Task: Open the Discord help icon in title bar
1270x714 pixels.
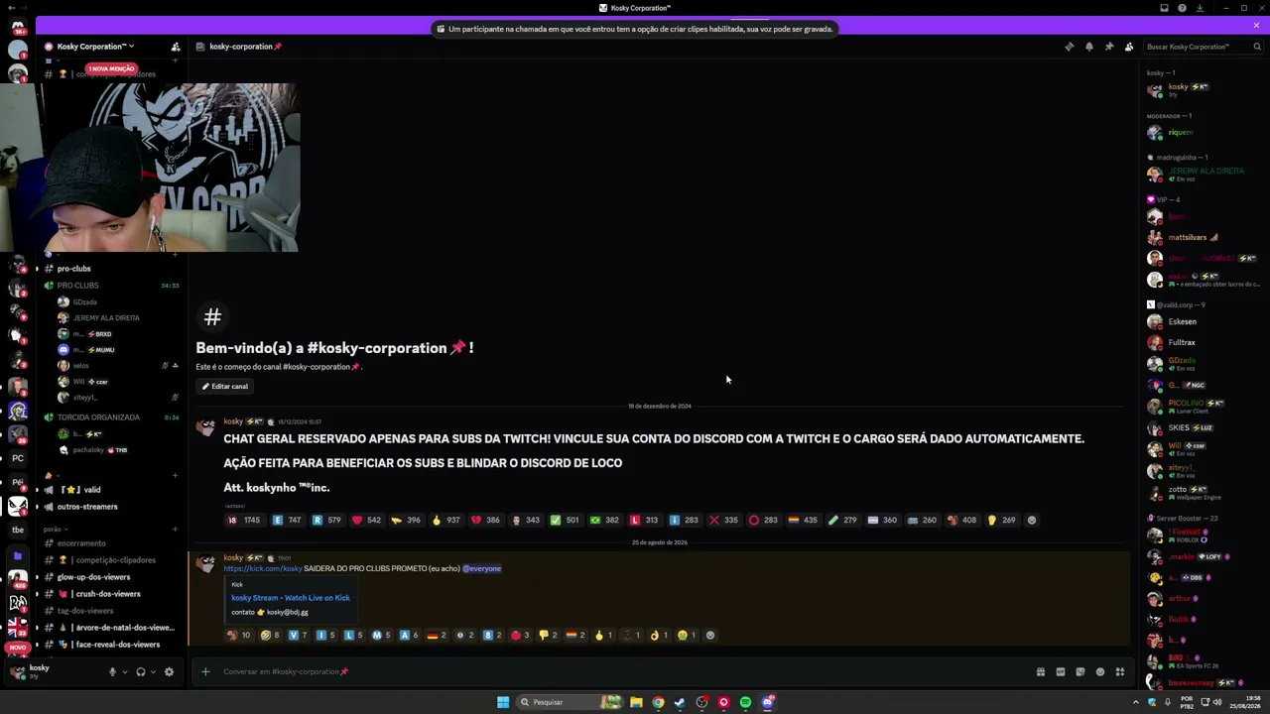Action: point(1182,8)
